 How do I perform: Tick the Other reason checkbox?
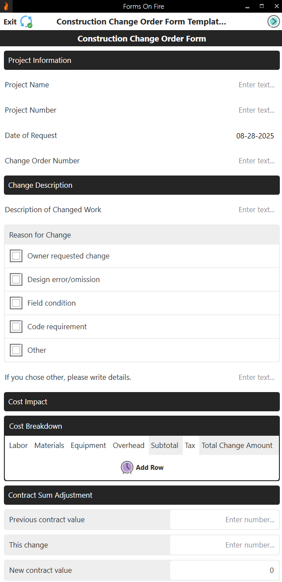16,350
